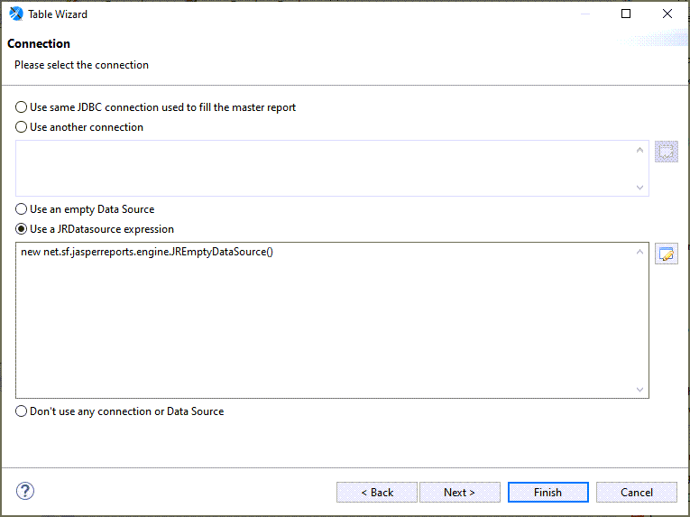Screen dimensions: 690x517
Task: Choose Use an empty Data Source
Action: coord(22,209)
